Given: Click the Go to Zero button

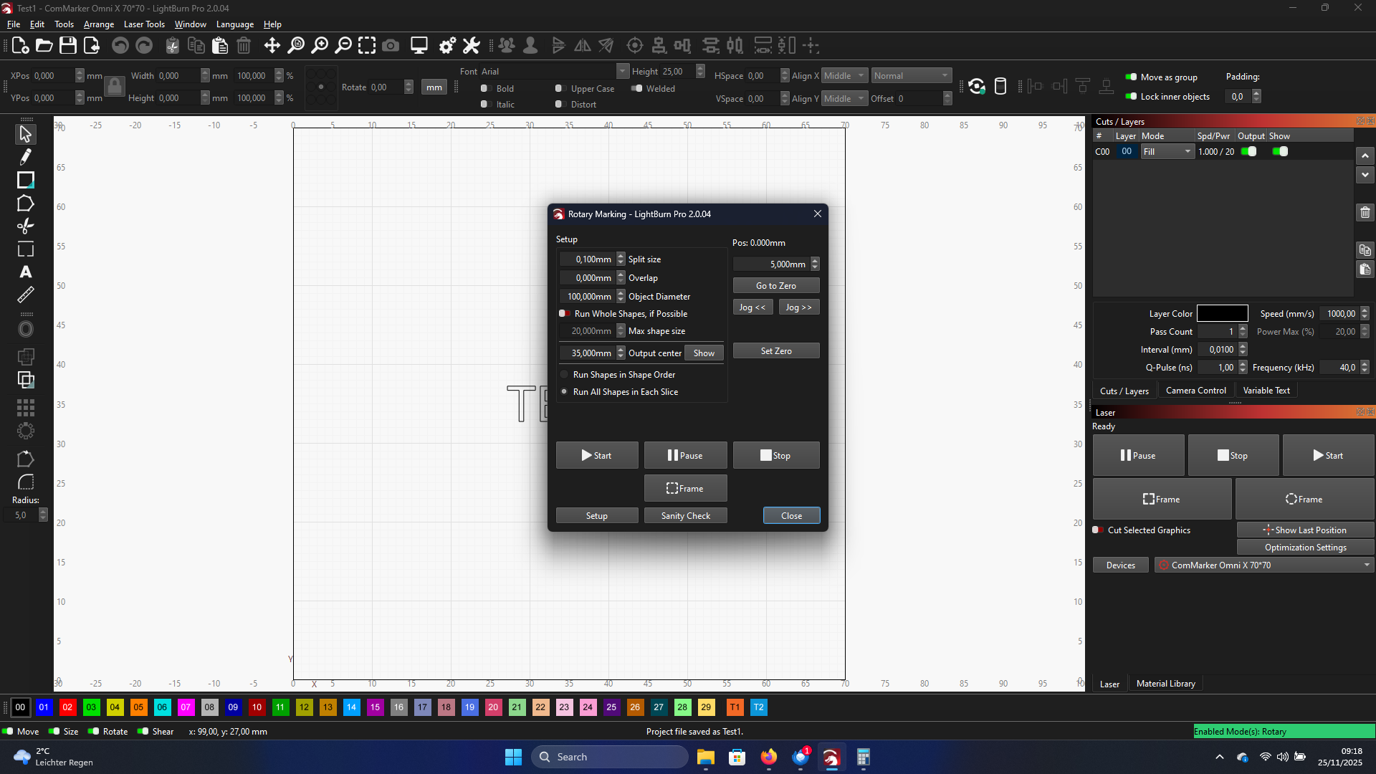Looking at the screenshot, I should (x=775, y=286).
